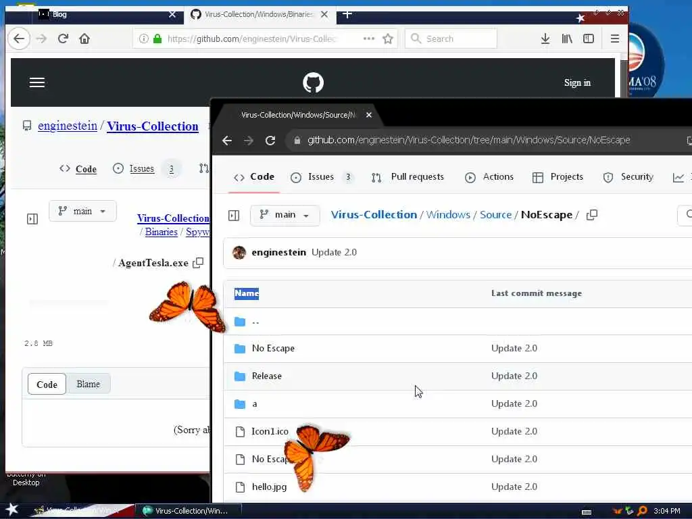This screenshot has width=692, height=519.
Task: Open Firefox hamburger menu
Action: (x=615, y=39)
